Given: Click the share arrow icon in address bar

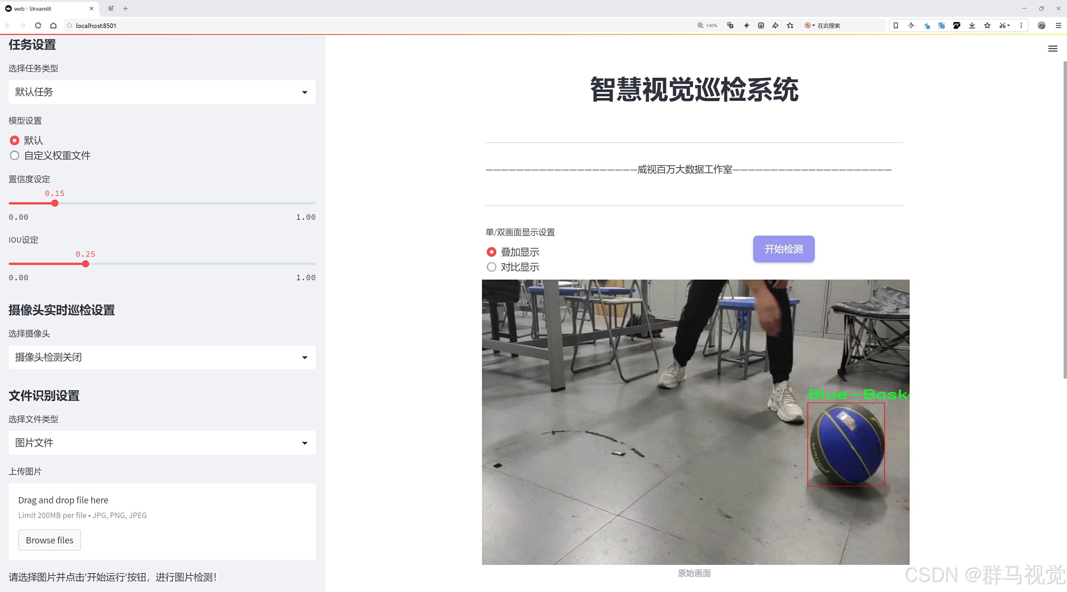Looking at the screenshot, I should pyautogui.click(x=775, y=26).
